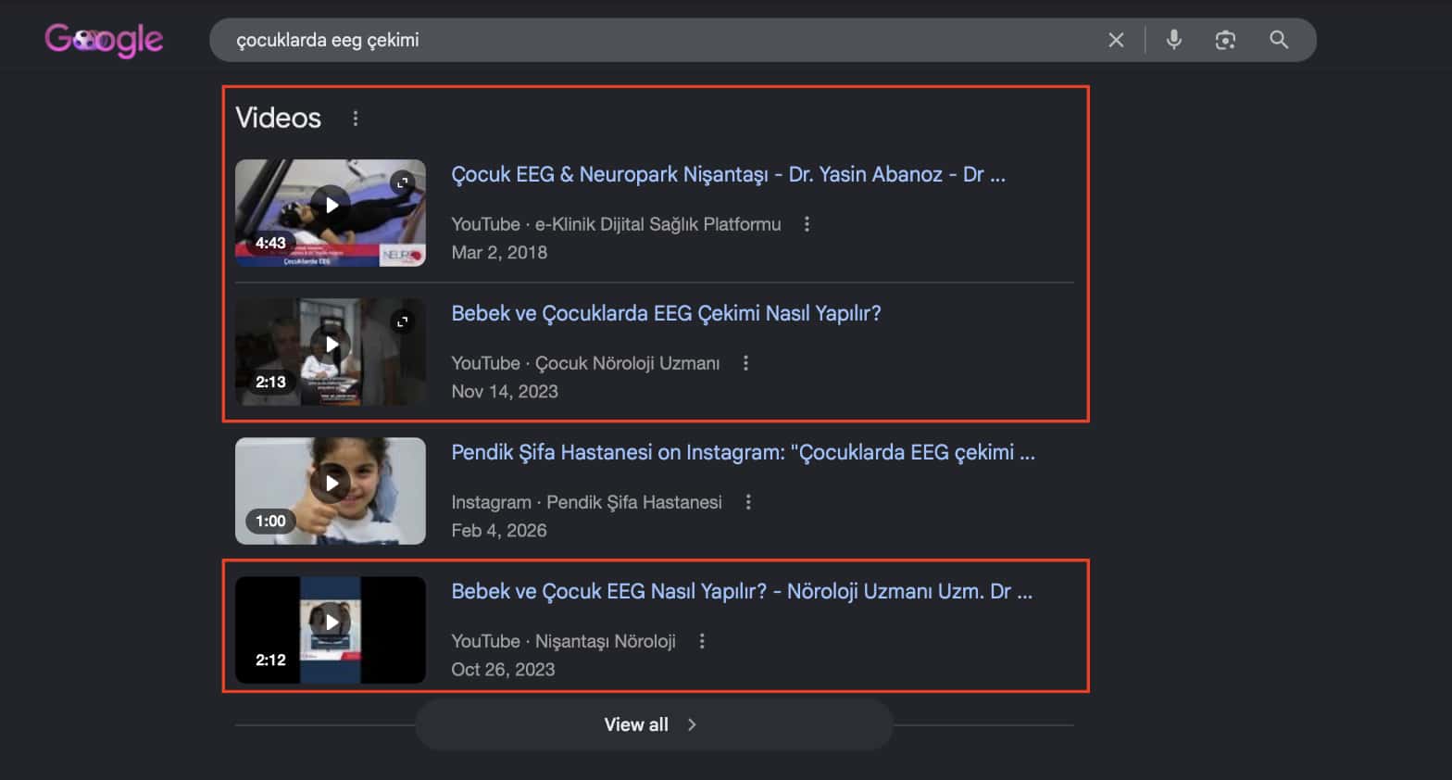The width and height of the screenshot is (1452, 780).
Task: Click the source text YouTube · Çocuk Nöroloji Uzmanı
Action: [x=585, y=363]
